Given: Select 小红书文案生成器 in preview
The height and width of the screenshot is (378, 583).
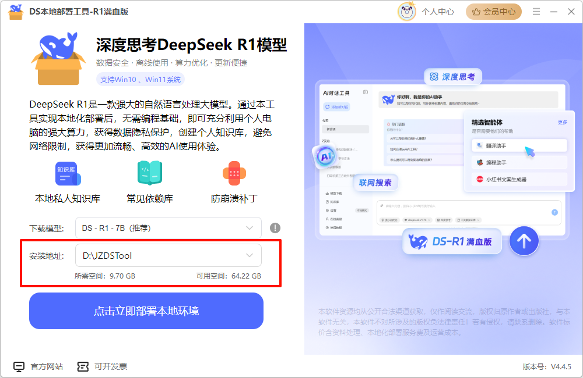Looking at the screenshot, I should (x=519, y=179).
